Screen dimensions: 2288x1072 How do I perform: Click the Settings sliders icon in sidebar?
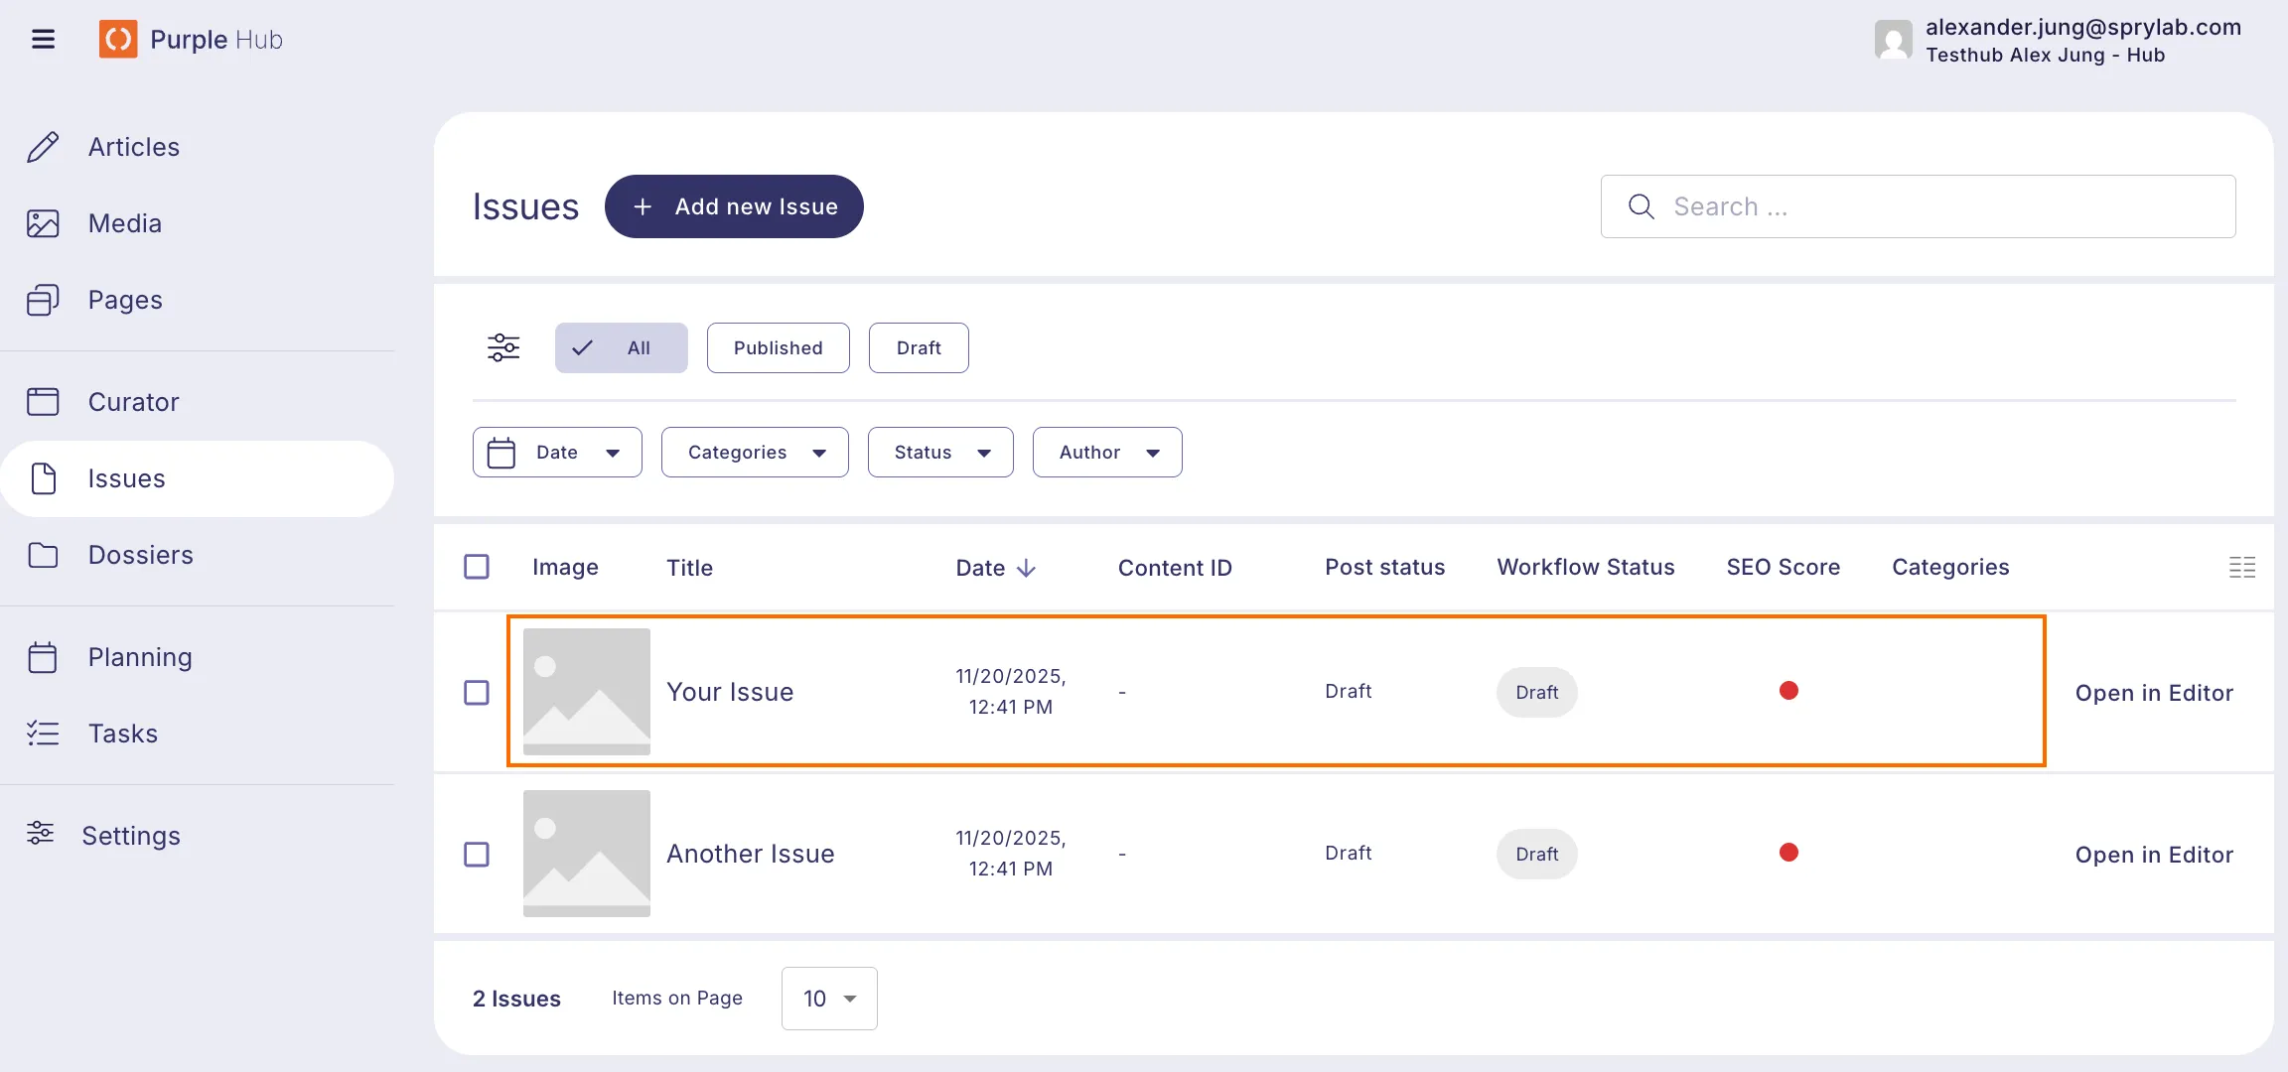[41, 834]
